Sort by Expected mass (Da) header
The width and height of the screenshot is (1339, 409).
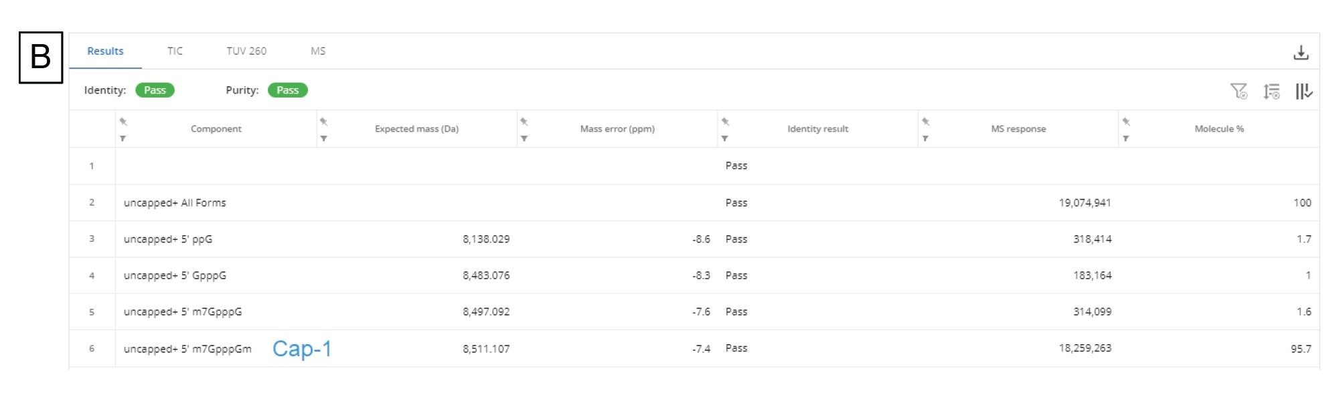click(416, 129)
